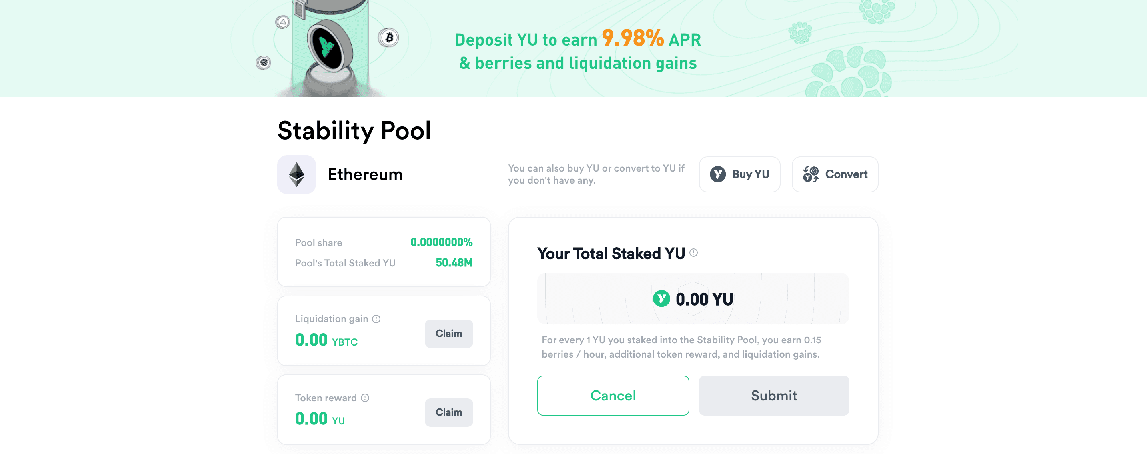Click the 0.00 YU staked amount field
Image resolution: width=1147 pixels, height=454 pixels.
pos(693,299)
